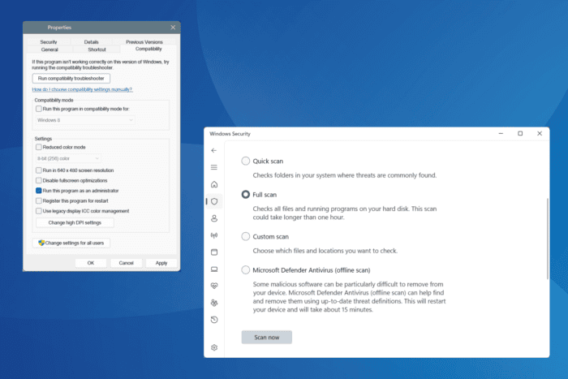
Task: Open Device performance & health heart icon
Action: (x=214, y=286)
